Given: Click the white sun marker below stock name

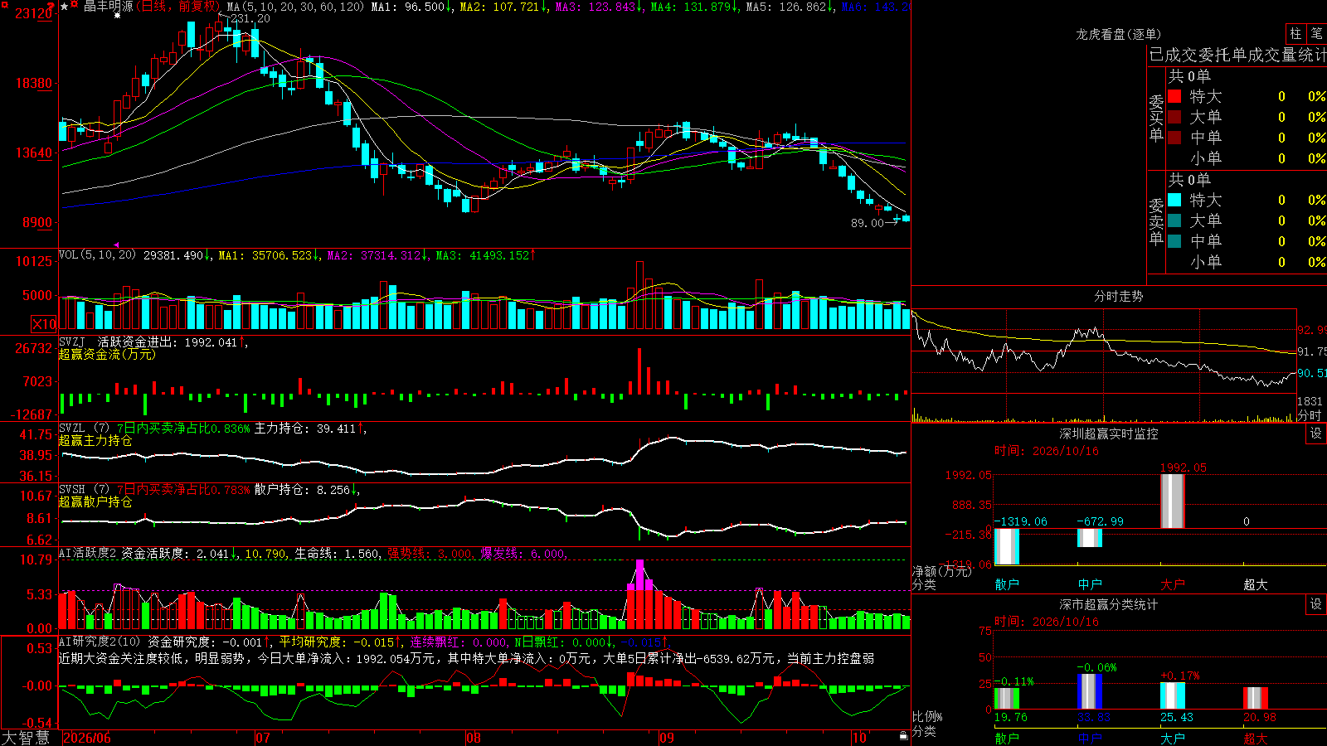Looking at the screenshot, I should click(117, 16).
